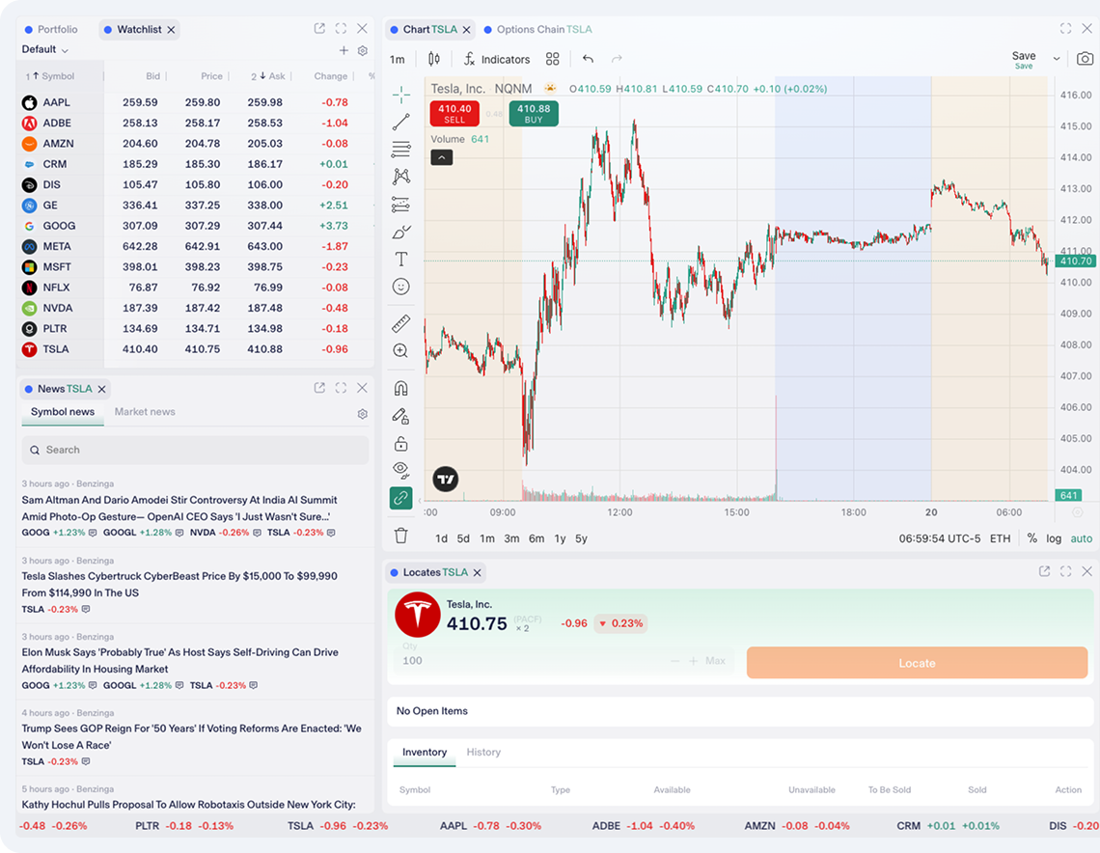Open timezone menu at 06:59:54 UTC-5
1100x853 pixels.
(940, 538)
